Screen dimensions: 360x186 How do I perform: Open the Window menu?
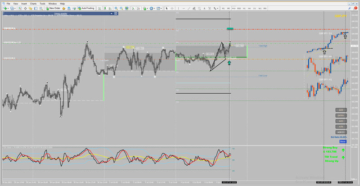pos(53,4)
